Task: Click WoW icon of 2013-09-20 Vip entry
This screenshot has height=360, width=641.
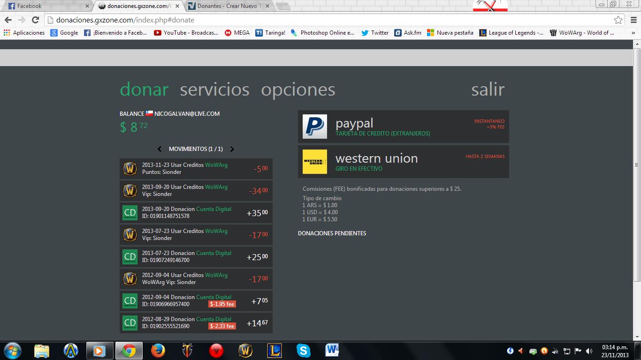Action: click(130, 191)
